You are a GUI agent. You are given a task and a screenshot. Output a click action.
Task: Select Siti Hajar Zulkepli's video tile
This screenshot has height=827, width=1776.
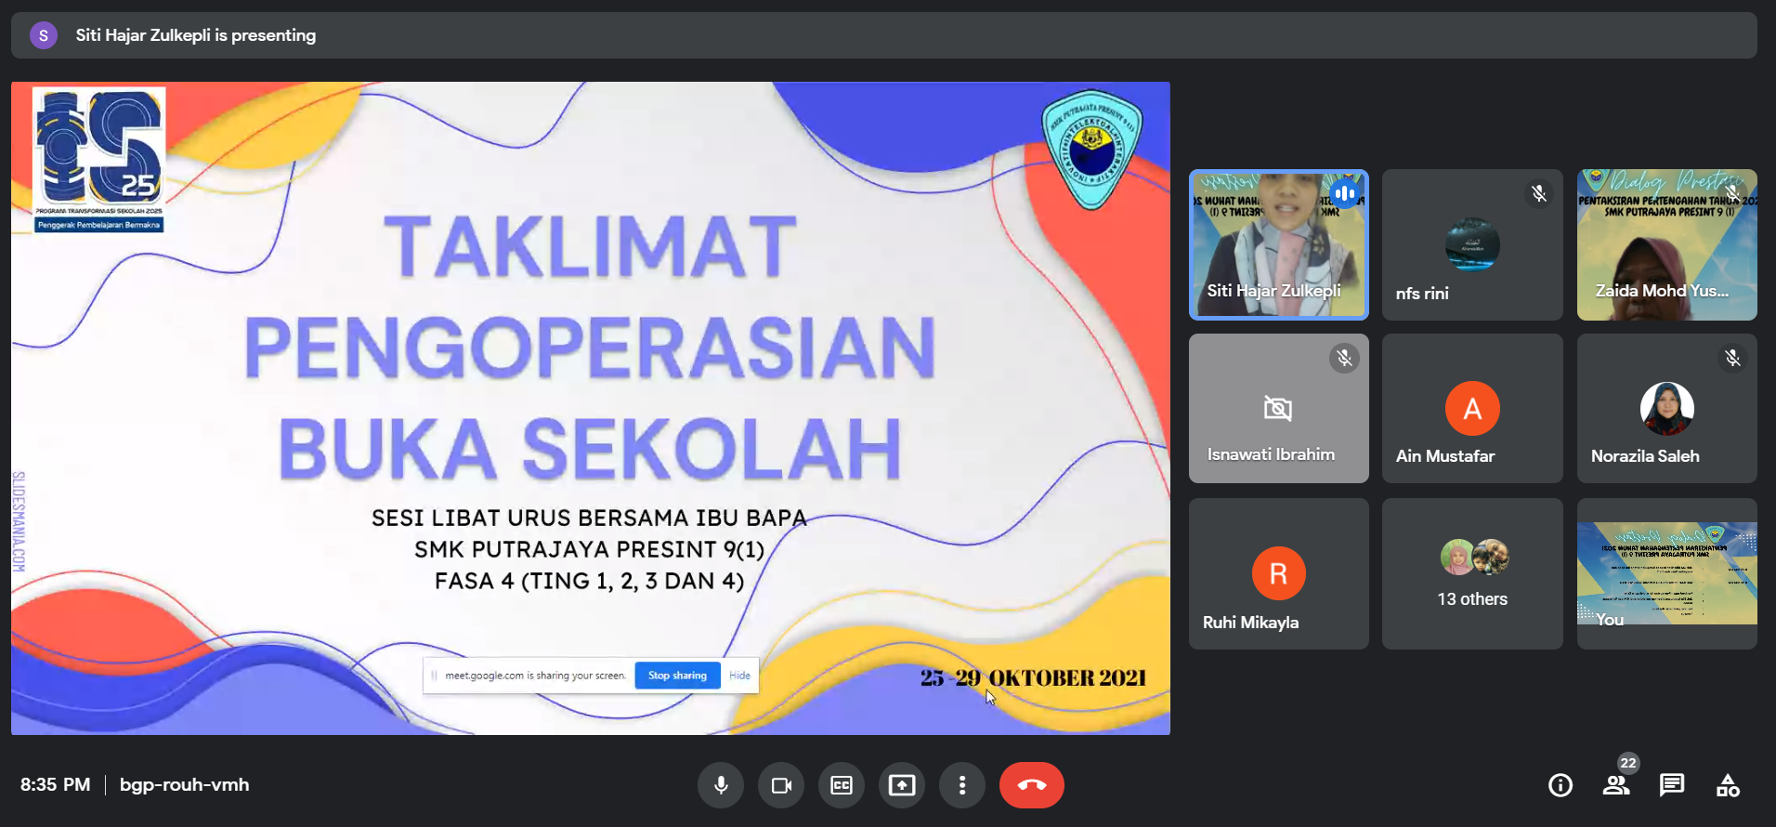point(1278,244)
